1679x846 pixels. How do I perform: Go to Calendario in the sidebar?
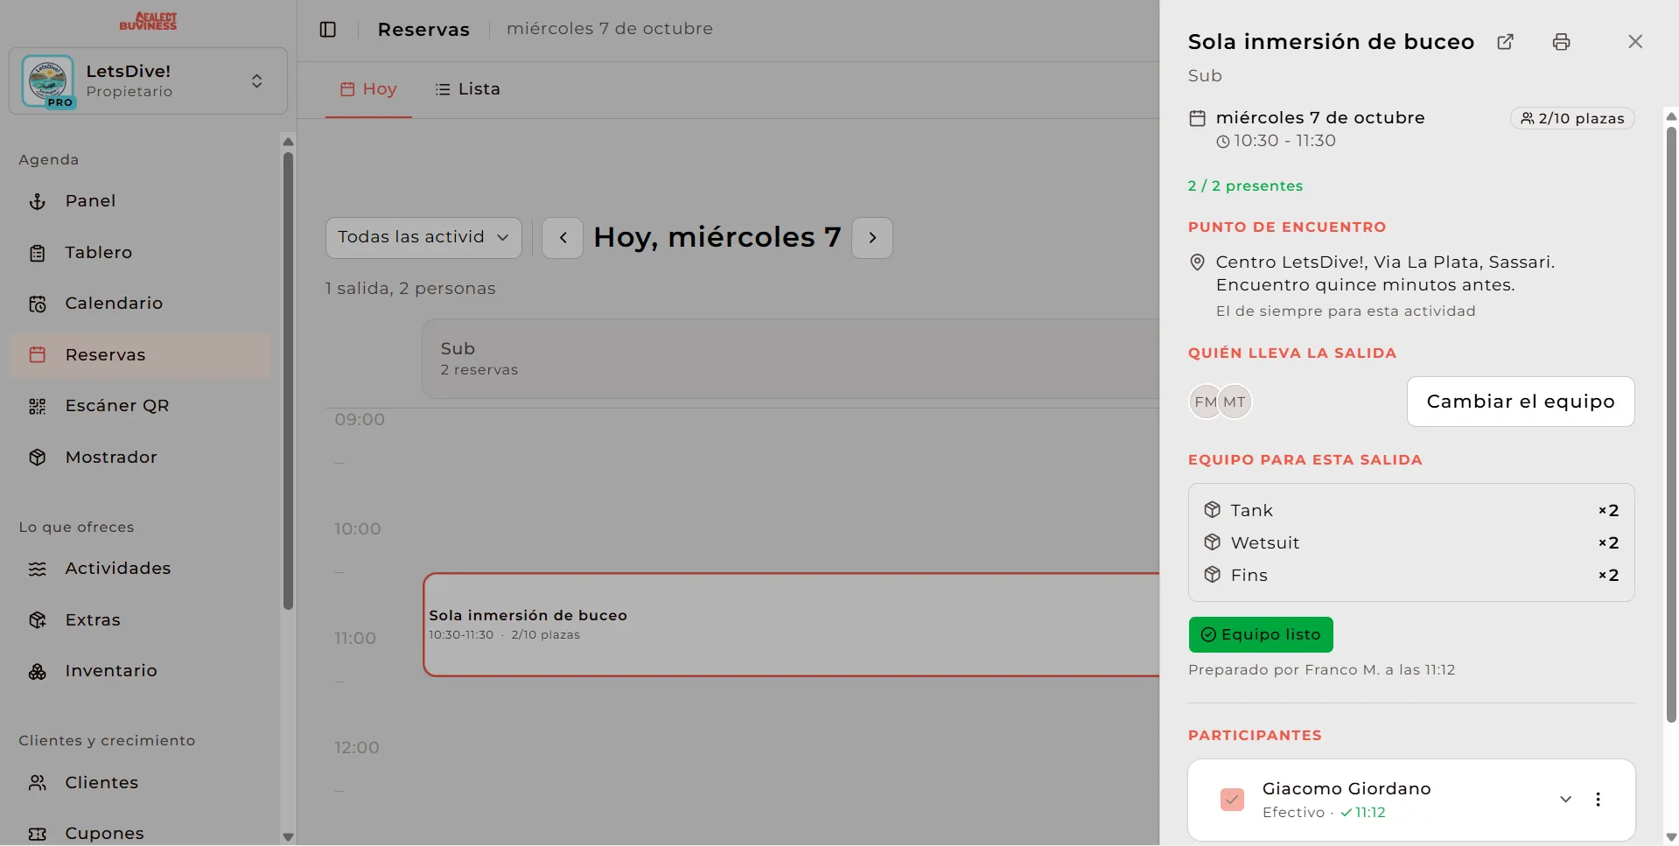140,304
